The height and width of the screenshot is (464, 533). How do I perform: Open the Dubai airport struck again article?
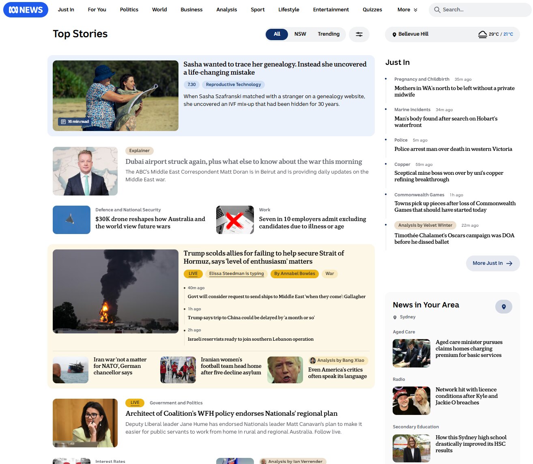click(243, 161)
